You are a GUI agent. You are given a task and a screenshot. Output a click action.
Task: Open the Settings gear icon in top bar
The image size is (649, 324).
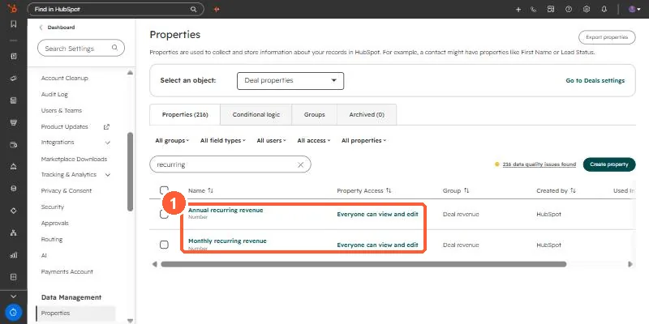[x=586, y=9]
